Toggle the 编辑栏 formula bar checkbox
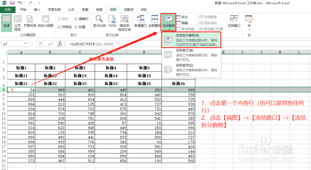Screen dimensions: 311x170 click(76, 19)
